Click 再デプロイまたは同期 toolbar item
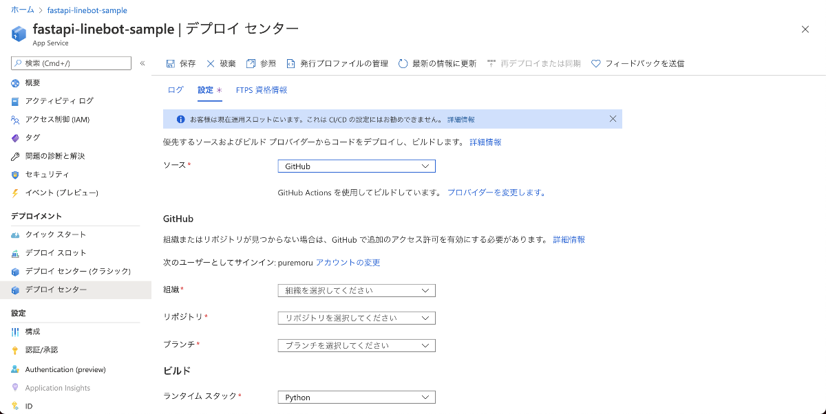Screen dimensions: 826x414 click(x=533, y=63)
